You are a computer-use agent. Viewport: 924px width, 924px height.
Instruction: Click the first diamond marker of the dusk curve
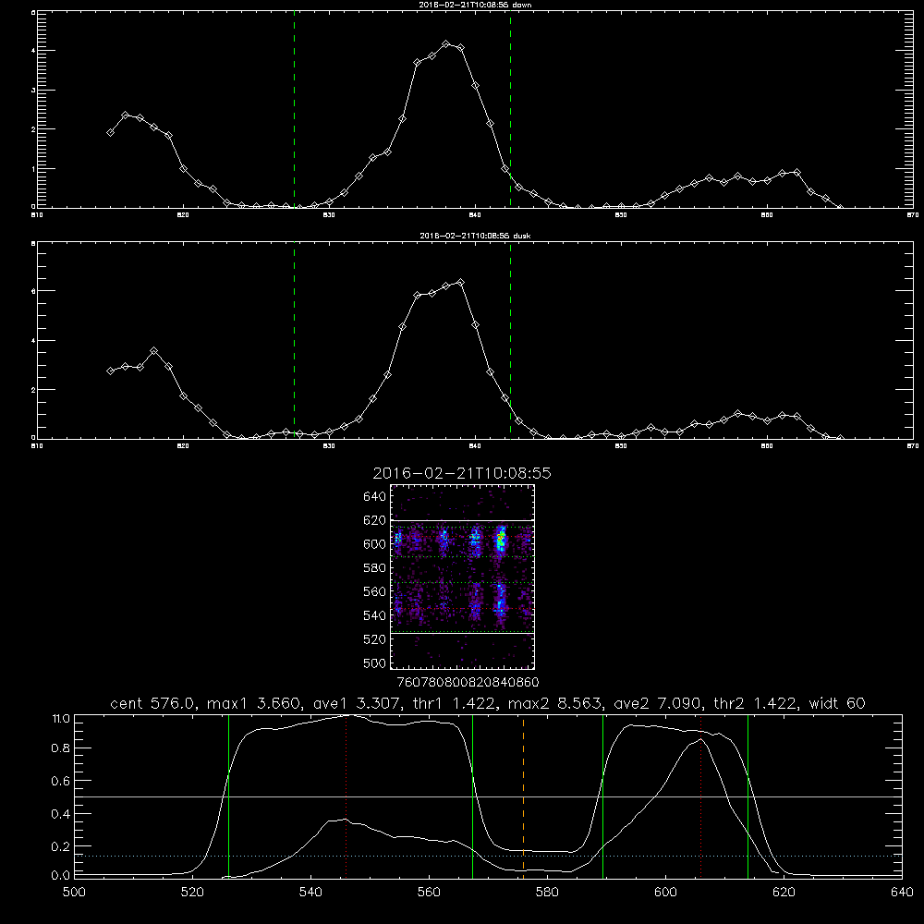tap(110, 371)
